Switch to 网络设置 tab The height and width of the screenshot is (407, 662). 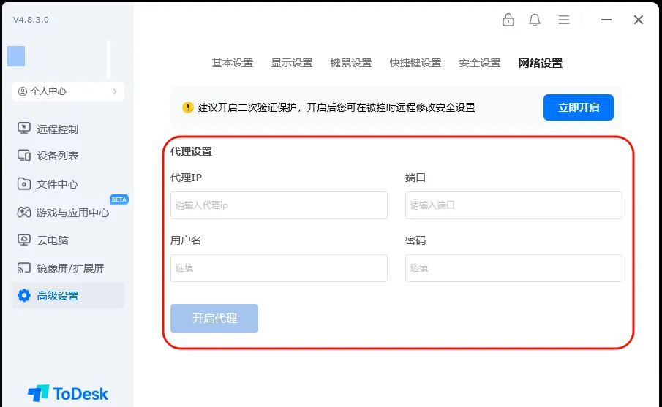[541, 64]
